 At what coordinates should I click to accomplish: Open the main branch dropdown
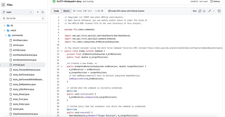tap(17, 12)
